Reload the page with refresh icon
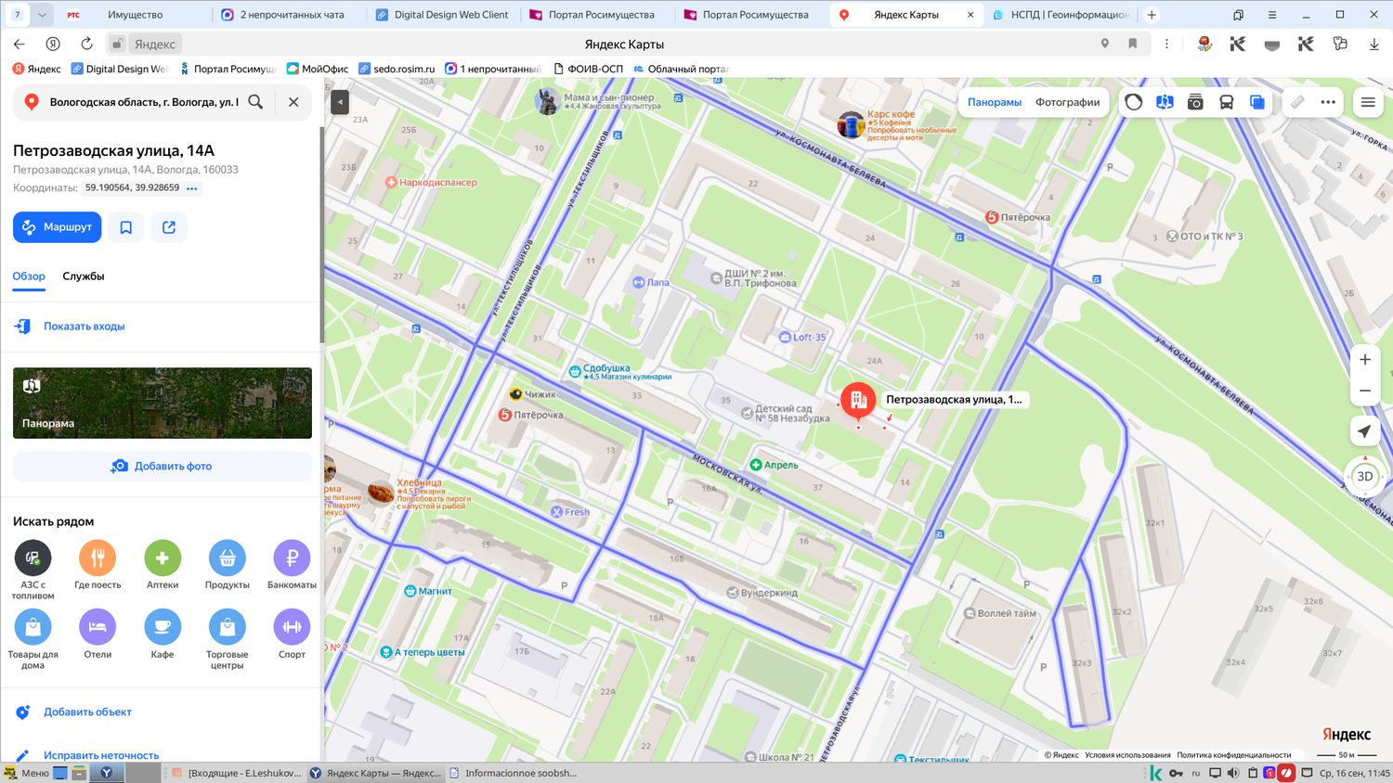Image resolution: width=1393 pixels, height=783 pixels. (86, 44)
